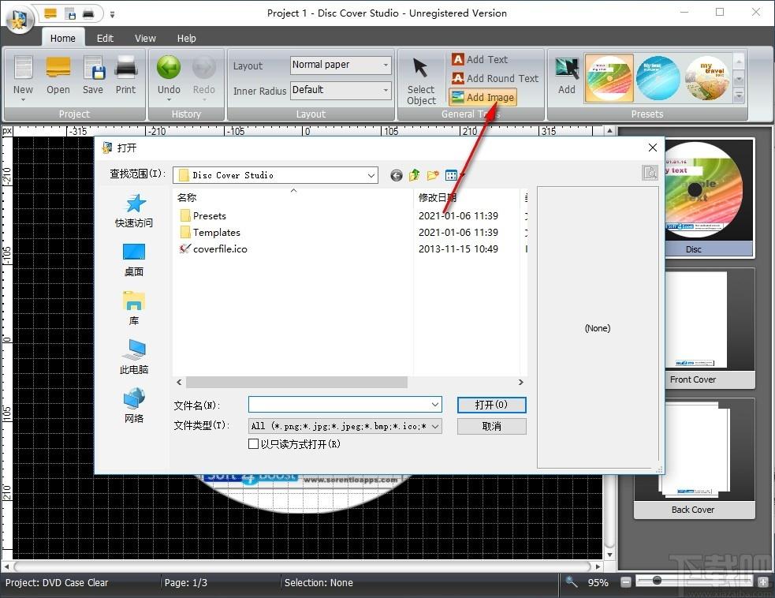Click the Select Object arrow tool
Screen dimensions: 775x598
pos(421,80)
